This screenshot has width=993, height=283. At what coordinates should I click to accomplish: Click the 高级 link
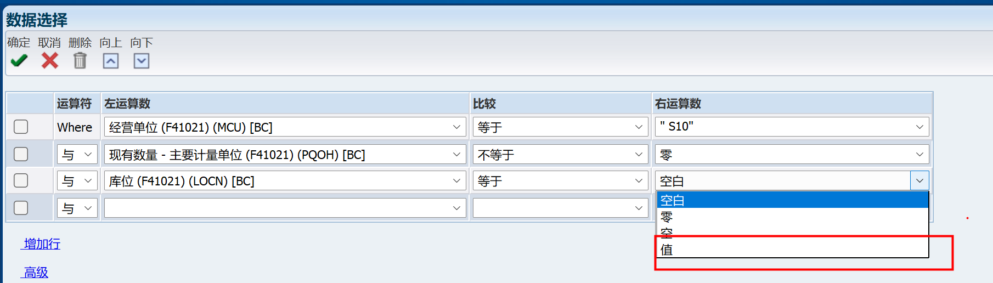36,272
